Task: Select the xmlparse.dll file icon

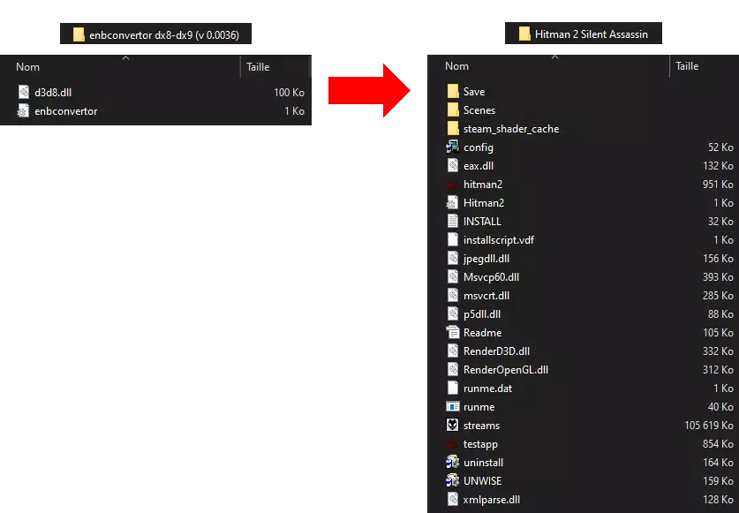Action: coord(452,500)
